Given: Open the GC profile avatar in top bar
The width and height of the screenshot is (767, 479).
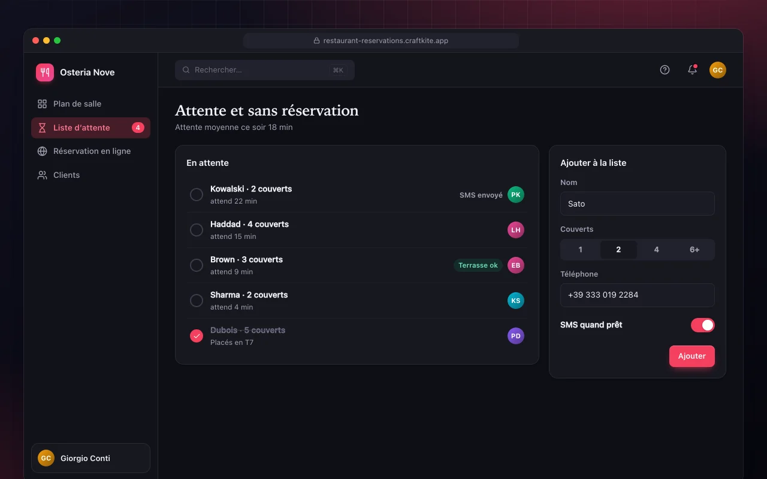Looking at the screenshot, I should tap(718, 70).
